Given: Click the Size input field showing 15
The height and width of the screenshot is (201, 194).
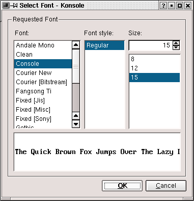Looking at the screenshot, I should [x=151, y=45].
